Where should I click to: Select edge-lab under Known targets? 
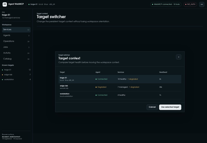point(16,75)
